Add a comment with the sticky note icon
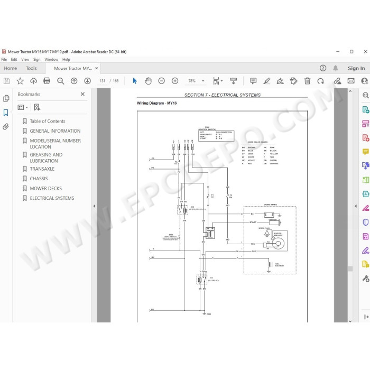Image resolution: width=370 pixels, height=370 pixels. tap(253, 81)
